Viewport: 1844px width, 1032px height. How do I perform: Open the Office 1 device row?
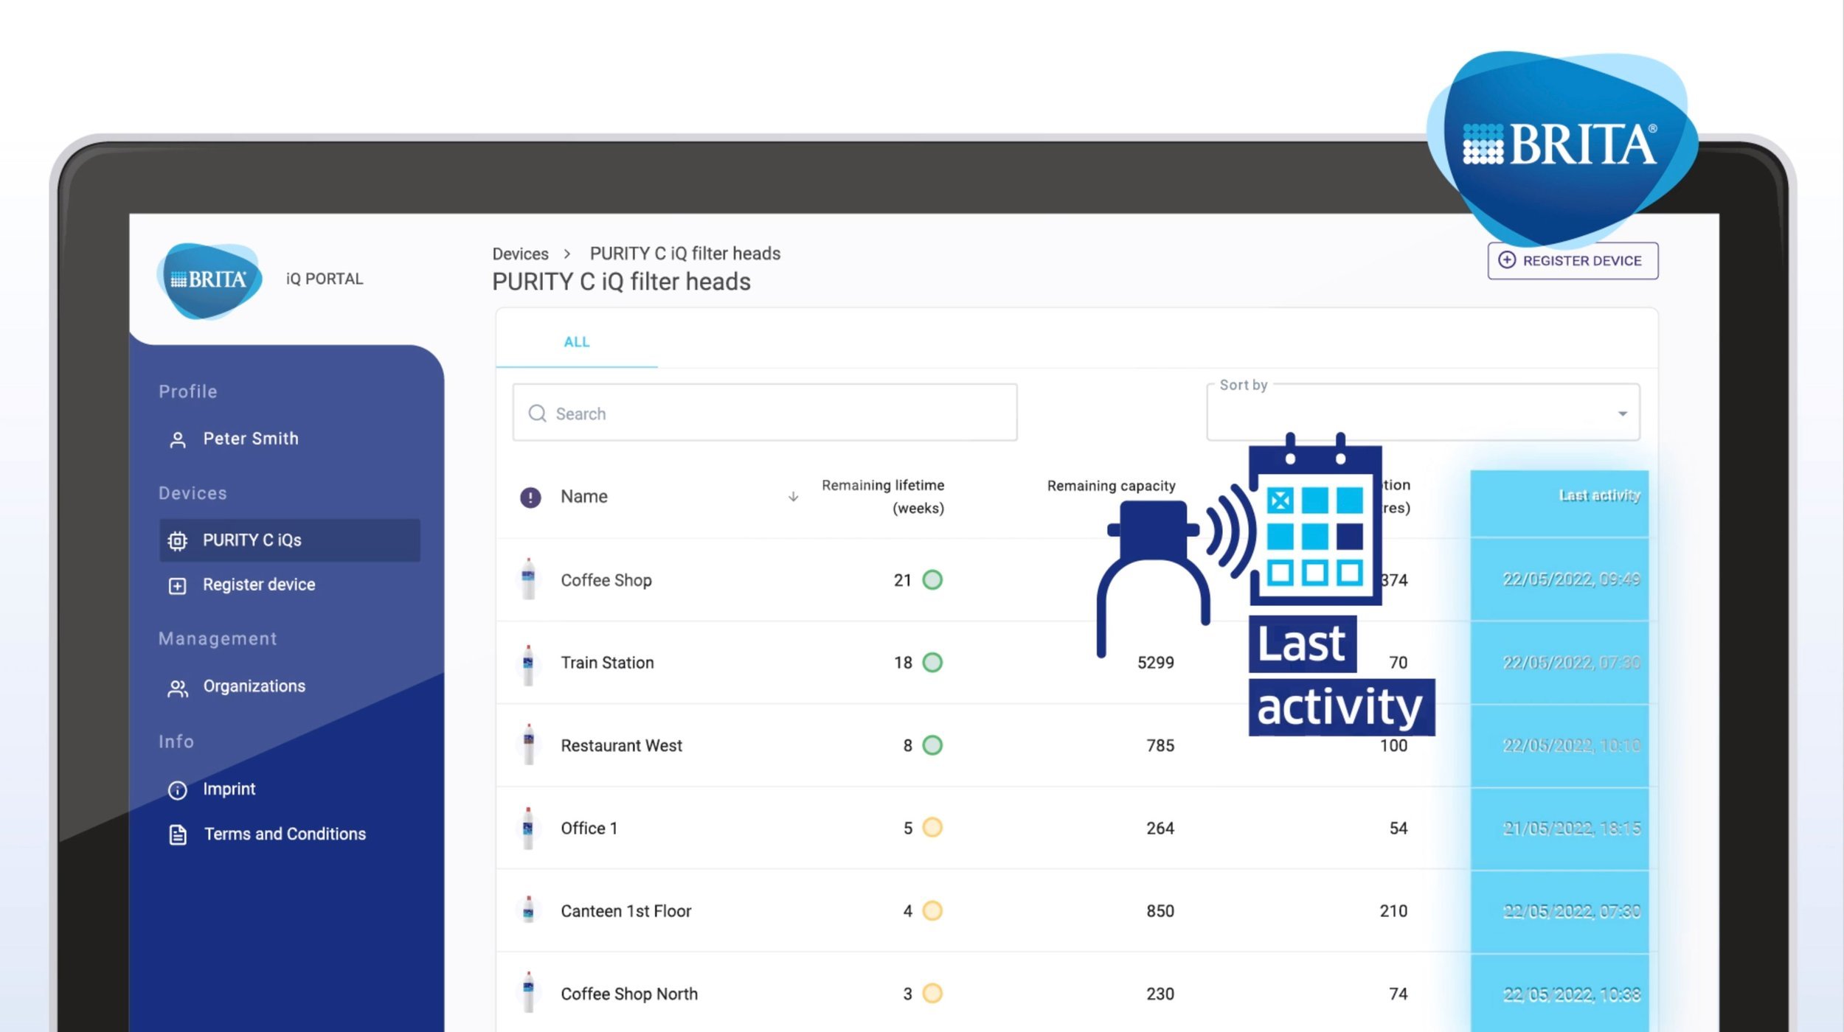[1077, 827]
